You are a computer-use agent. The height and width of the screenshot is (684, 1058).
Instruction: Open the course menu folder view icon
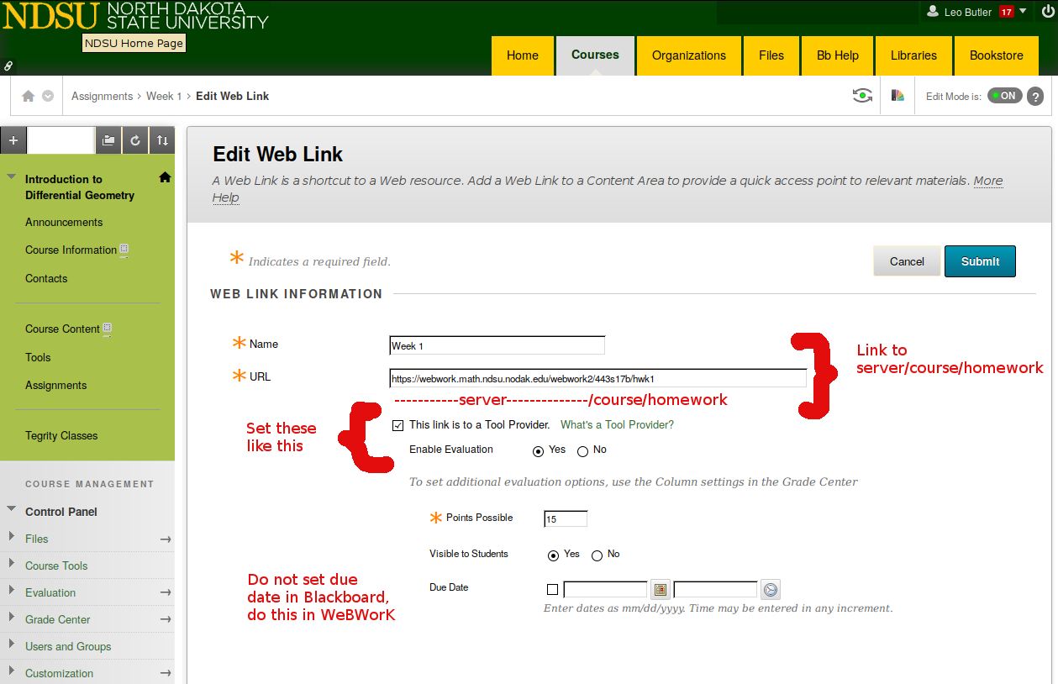[x=108, y=141]
